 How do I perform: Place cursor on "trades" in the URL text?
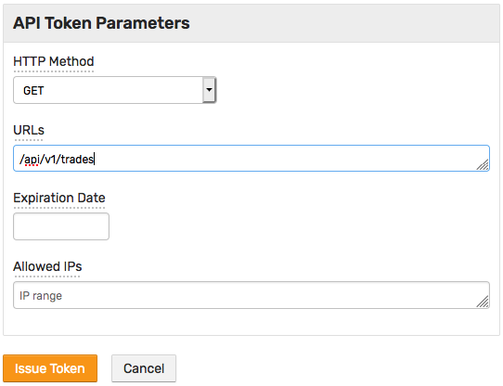pos(77,160)
